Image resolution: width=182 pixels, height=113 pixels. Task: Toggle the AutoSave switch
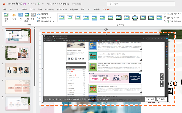tap(19, 4)
